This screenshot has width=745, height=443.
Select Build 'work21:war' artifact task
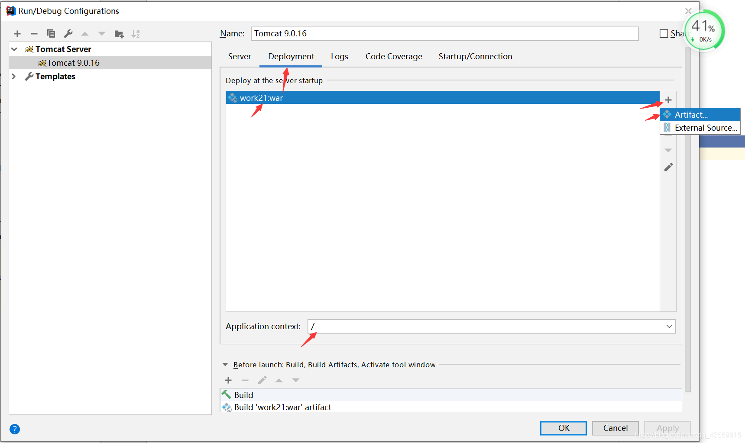coord(451,407)
